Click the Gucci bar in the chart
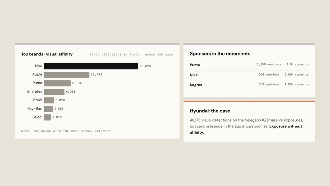 point(47,117)
